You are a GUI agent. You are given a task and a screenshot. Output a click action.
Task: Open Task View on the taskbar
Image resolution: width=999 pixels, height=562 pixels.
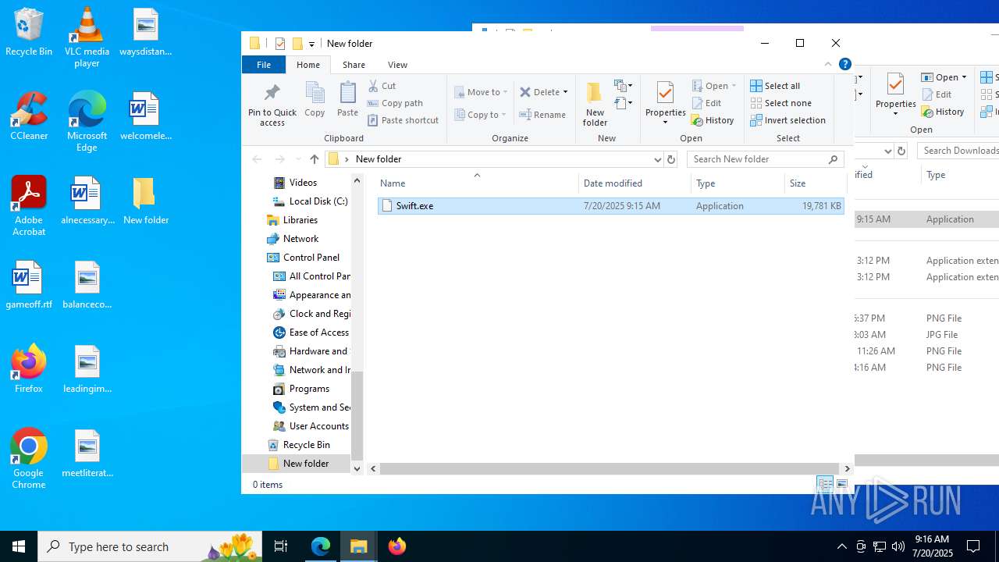(281, 546)
